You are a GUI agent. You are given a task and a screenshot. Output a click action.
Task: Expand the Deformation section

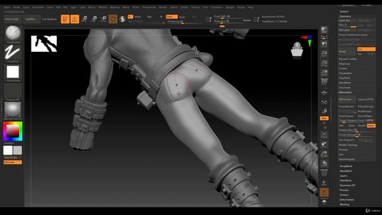point(347,199)
